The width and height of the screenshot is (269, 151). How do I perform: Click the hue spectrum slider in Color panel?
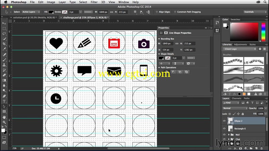pos(263,32)
